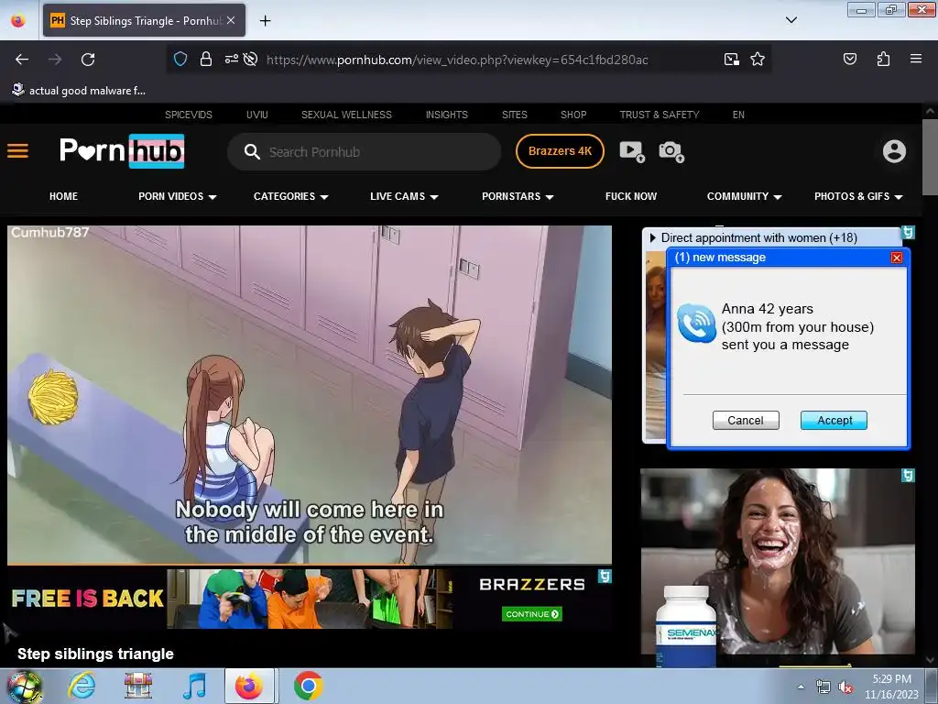Screen dimensions: 938x704
Task: Expand the 'Direct appointment with women' triangle
Action: click(x=652, y=237)
